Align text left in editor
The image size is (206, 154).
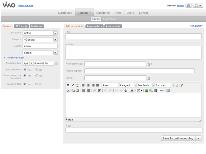[x=84, y=85]
